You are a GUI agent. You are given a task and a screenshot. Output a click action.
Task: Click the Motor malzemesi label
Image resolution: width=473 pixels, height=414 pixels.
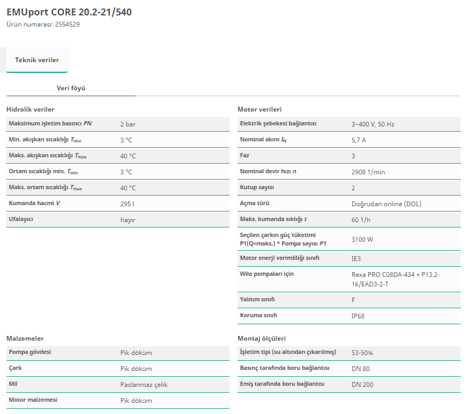[33, 400]
